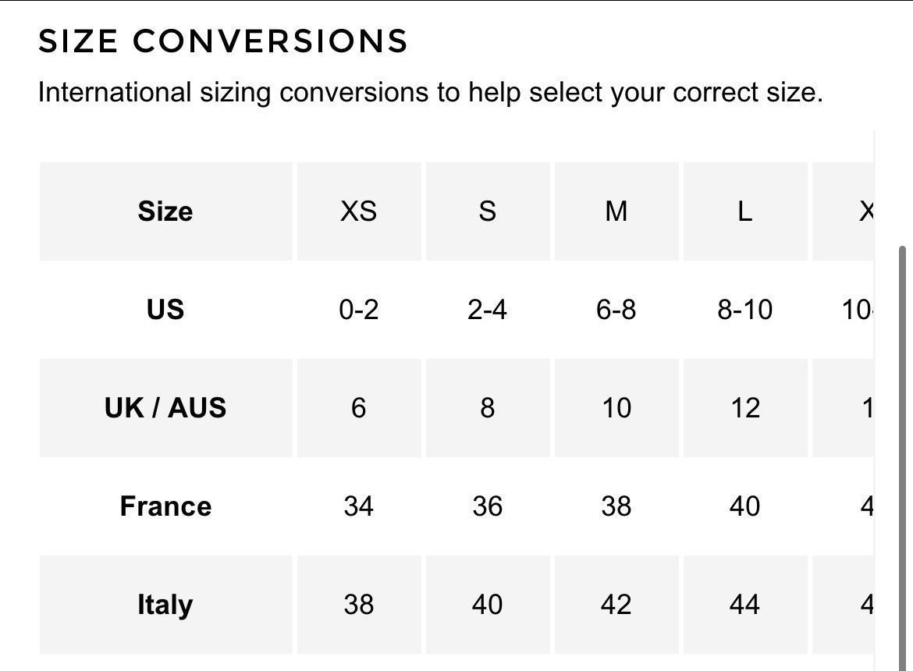This screenshot has height=671, width=913.
Task: Click the UK / AUS row label
Action: tap(165, 408)
